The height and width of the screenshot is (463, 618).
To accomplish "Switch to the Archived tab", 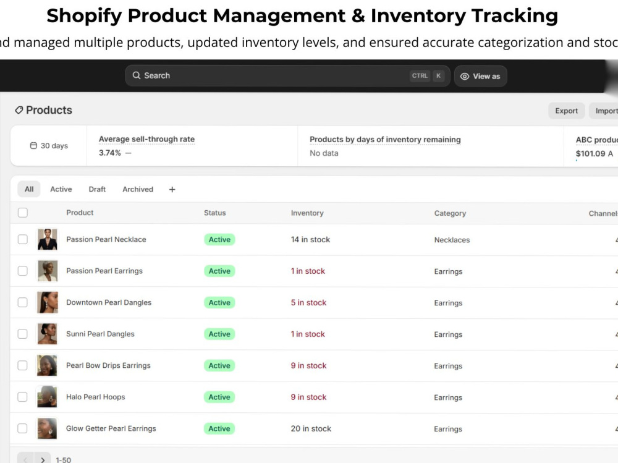I will [x=138, y=189].
